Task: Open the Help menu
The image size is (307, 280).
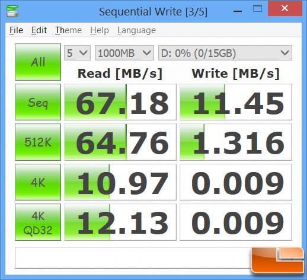Action: click(x=100, y=30)
